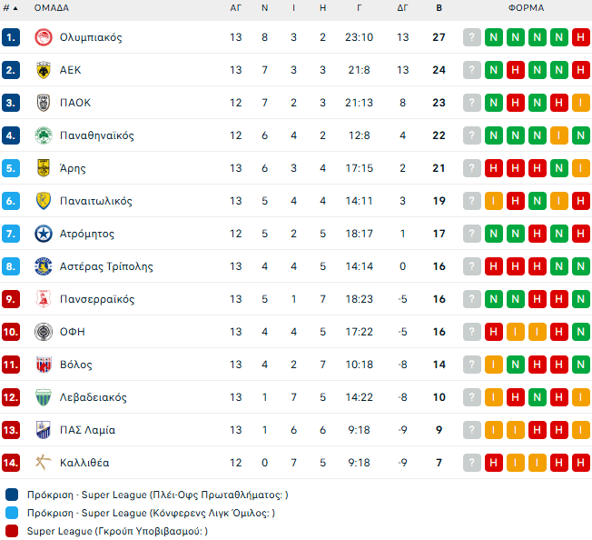Click the Παναιτωλικός team logo
The width and height of the screenshot is (592, 540).
click(43, 201)
